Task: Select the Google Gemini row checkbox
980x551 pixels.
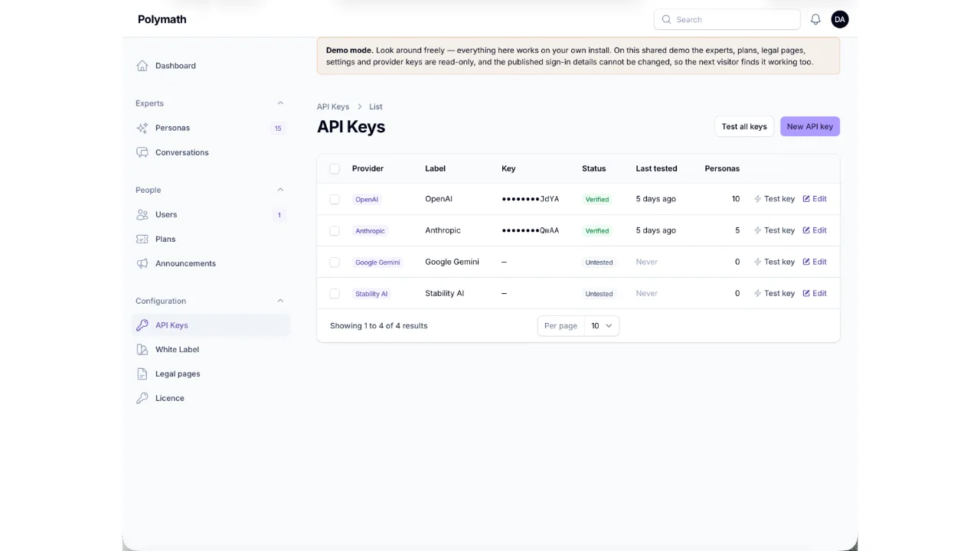Action: (335, 262)
